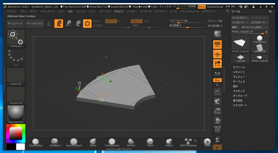This screenshot has width=278, height=153.
Task: Toggle Perspective (パース) view
Action: tap(218, 45)
